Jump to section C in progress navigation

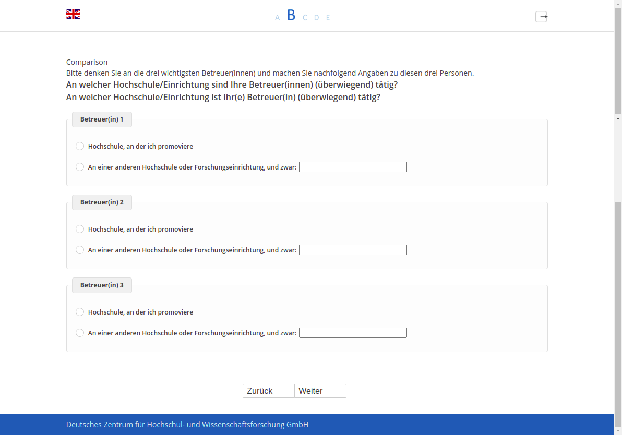305,17
